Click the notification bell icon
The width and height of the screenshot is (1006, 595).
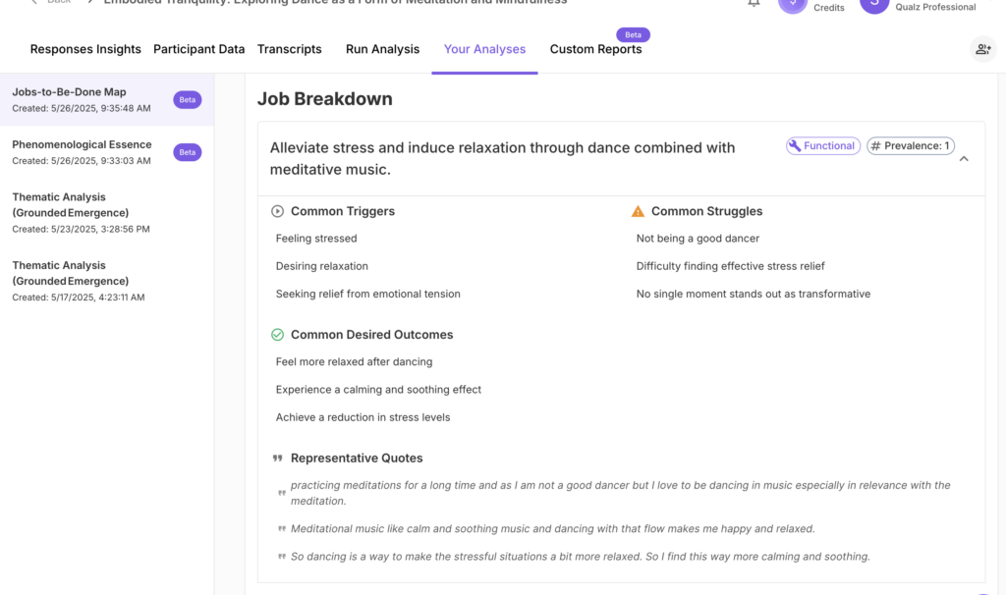click(754, 3)
